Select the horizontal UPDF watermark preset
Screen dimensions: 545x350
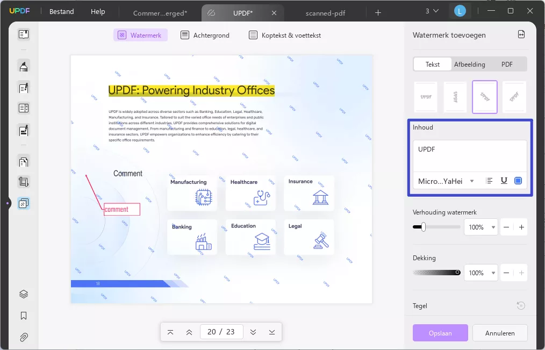pos(426,97)
